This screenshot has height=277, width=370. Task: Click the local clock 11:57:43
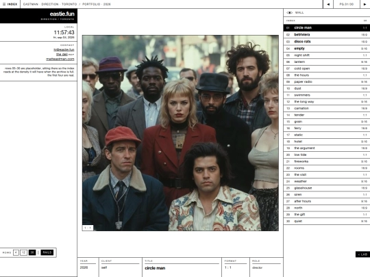[64, 32]
